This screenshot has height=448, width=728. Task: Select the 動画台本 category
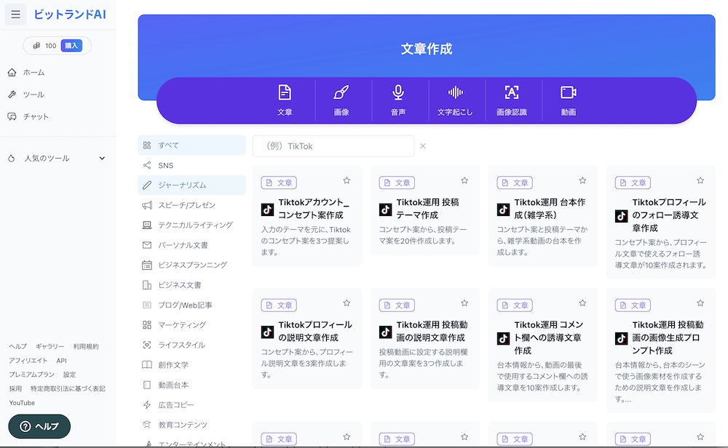pyautogui.click(x=191, y=385)
